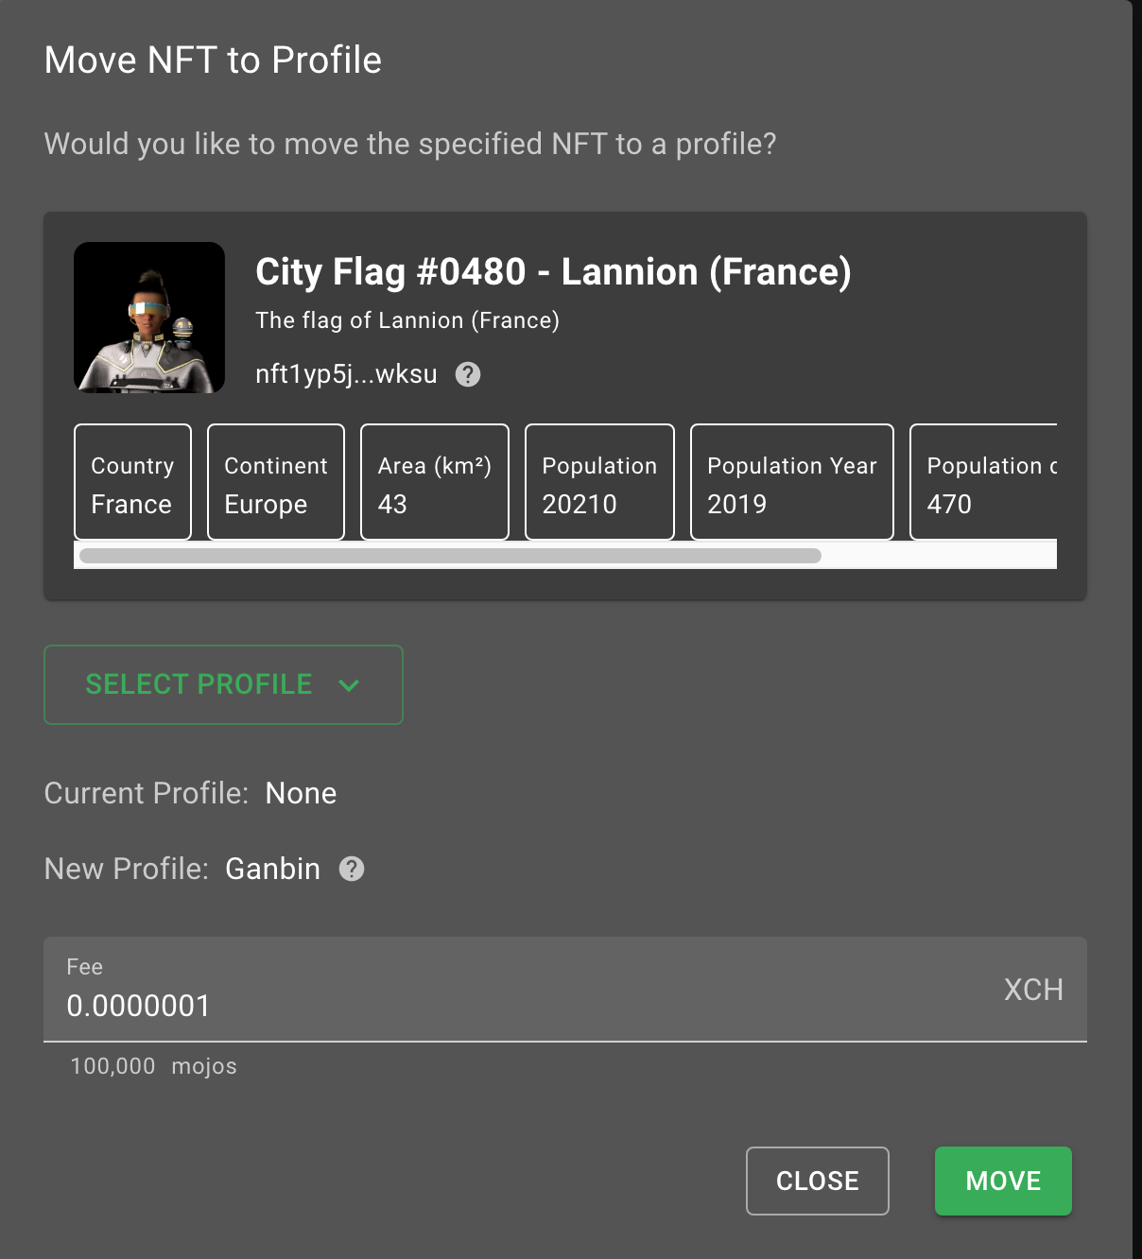Click the 100,000 mojos text

(152, 1065)
